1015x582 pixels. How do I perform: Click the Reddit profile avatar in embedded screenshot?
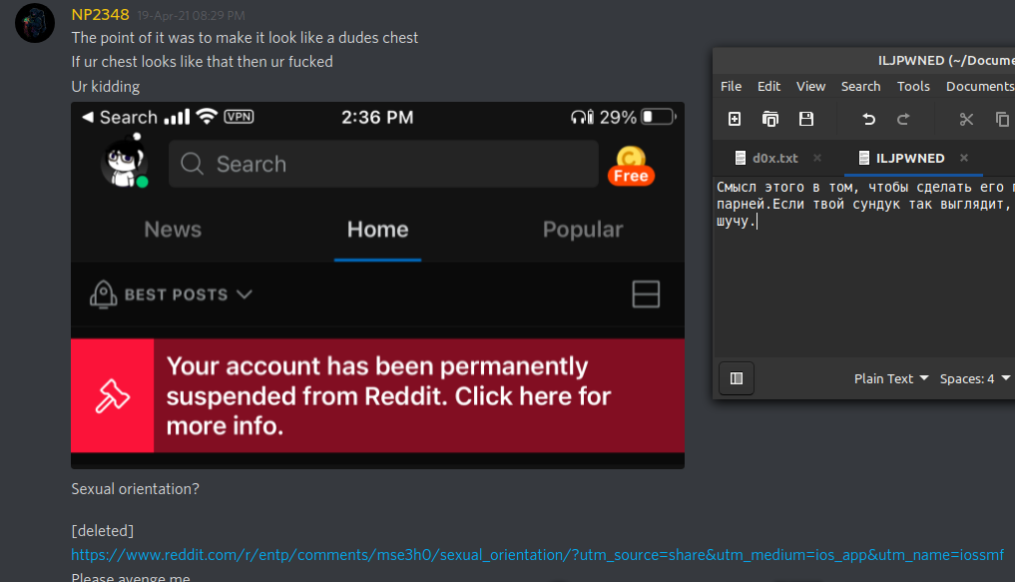point(125,162)
